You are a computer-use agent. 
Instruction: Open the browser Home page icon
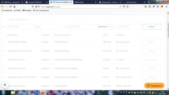[15, 7]
